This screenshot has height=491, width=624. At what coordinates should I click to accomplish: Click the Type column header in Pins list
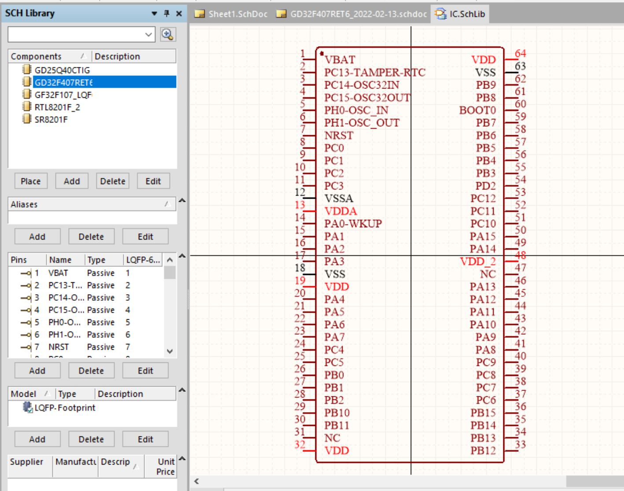[x=103, y=260]
